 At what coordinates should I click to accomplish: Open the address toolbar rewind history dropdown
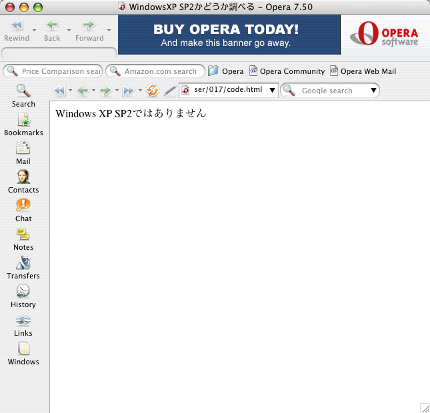click(x=70, y=90)
